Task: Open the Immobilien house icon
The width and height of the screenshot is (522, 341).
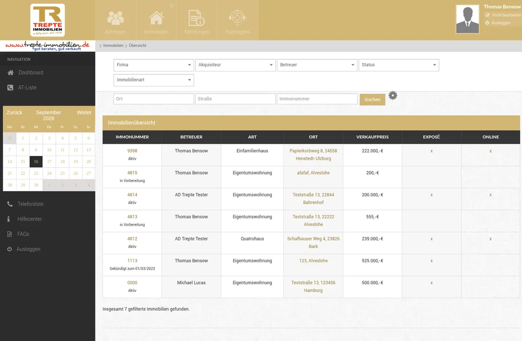Action: pos(156,18)
